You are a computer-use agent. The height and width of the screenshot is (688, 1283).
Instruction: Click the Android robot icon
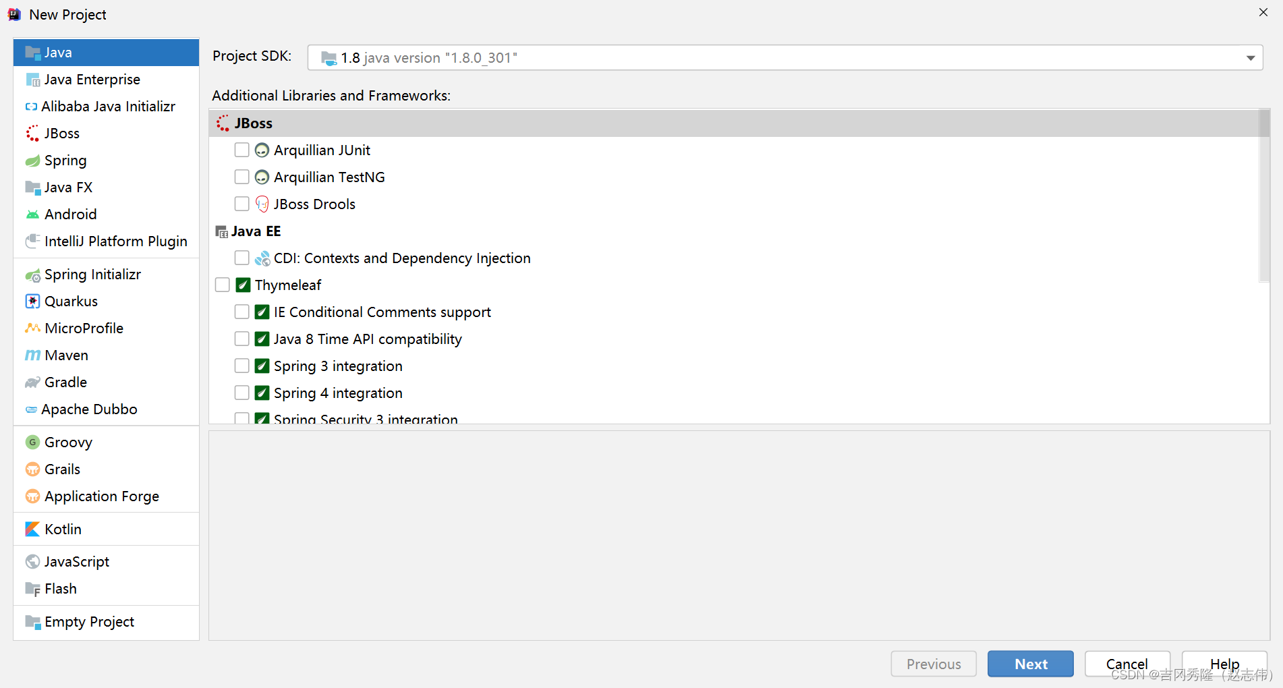coord(32,214)
